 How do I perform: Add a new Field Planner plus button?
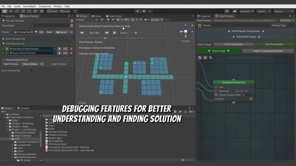[72, 44]
